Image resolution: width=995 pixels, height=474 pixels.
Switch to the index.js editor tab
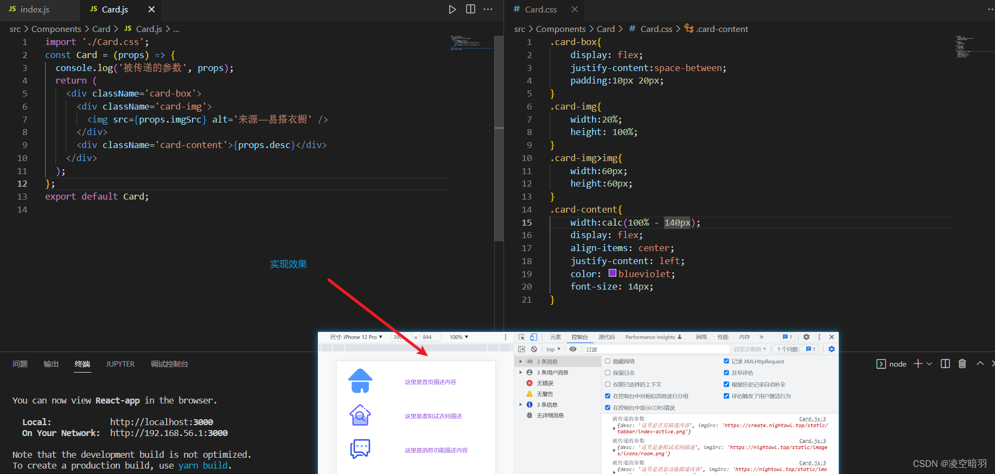[35, 10]
